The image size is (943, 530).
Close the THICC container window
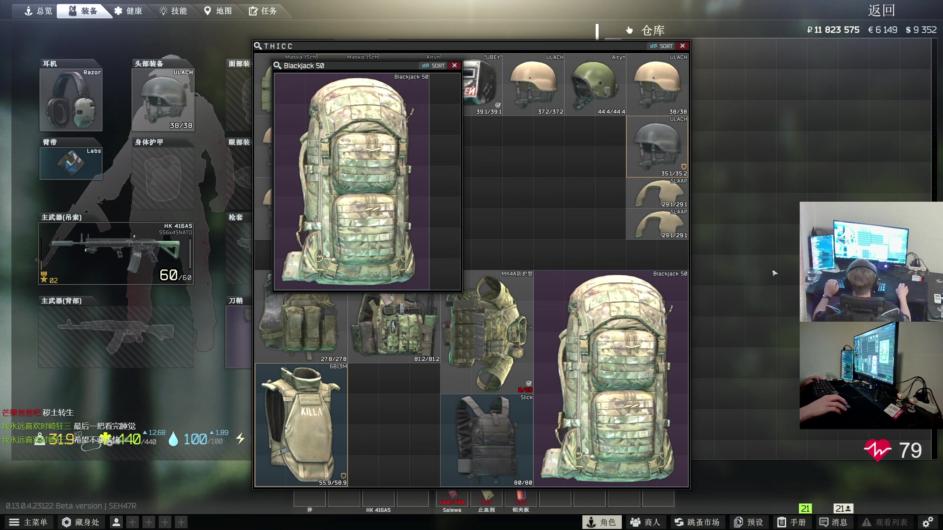point(683,46)
